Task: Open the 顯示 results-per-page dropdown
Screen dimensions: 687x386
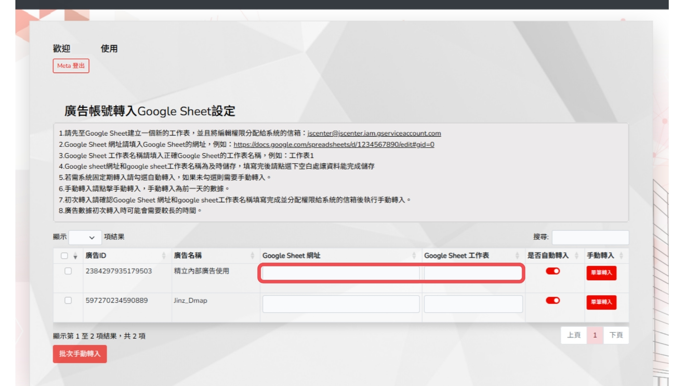Action: click(x=85, y=237)
